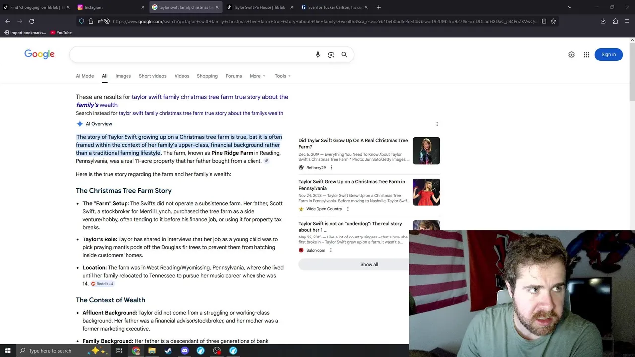Open Chrome from the taskbar
The height and width of the screenshot is (357, 635).
coord(136,351)
